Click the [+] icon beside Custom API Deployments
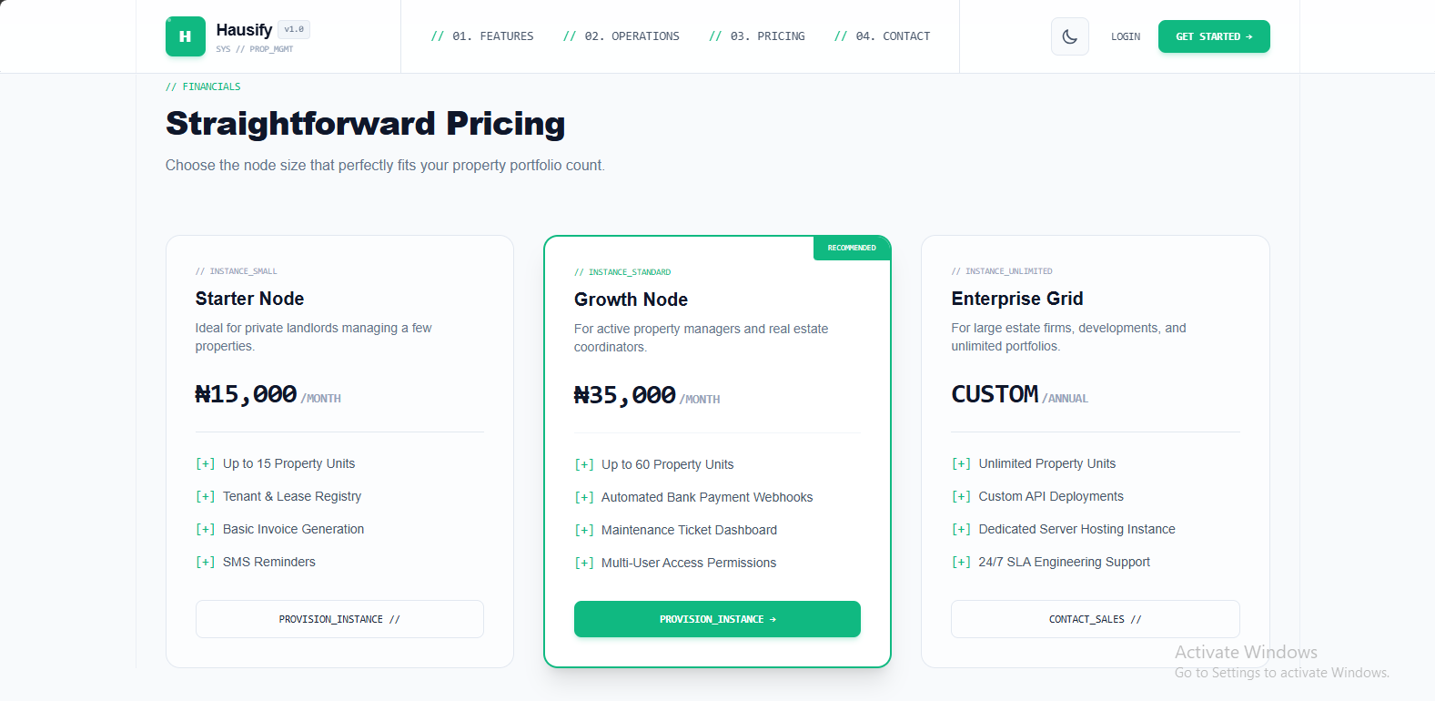Screen dimensions: 1435x701 pyautogui.click(x=961, y=496)
